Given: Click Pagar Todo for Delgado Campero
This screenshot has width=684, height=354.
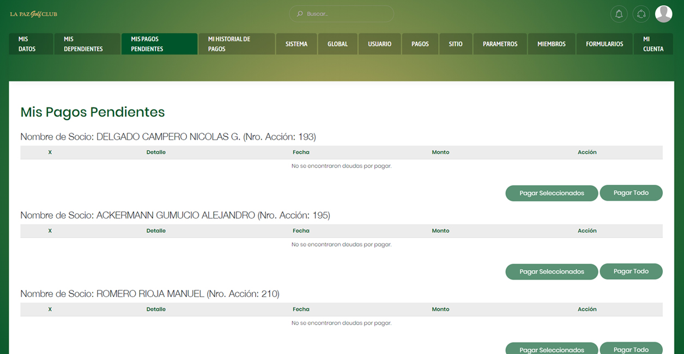Looking at the screenshot, I should tap(631, 193).
